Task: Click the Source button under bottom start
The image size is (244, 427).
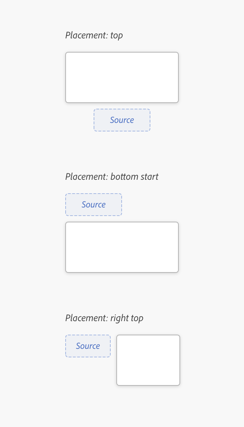Action: pos(94,205)
